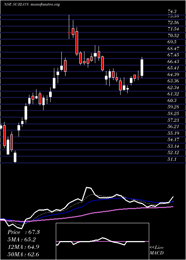Select the 57.23 price axis label

point(174,120)
